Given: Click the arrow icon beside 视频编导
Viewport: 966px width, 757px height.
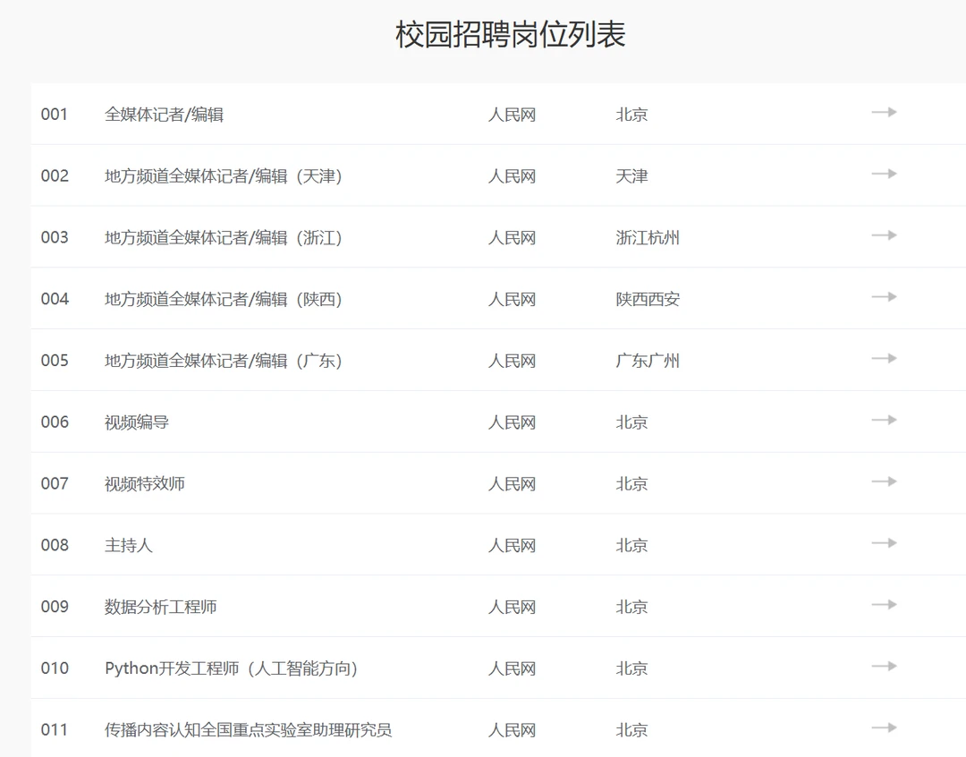Looking at the screenshot, I should click(884, 421).
